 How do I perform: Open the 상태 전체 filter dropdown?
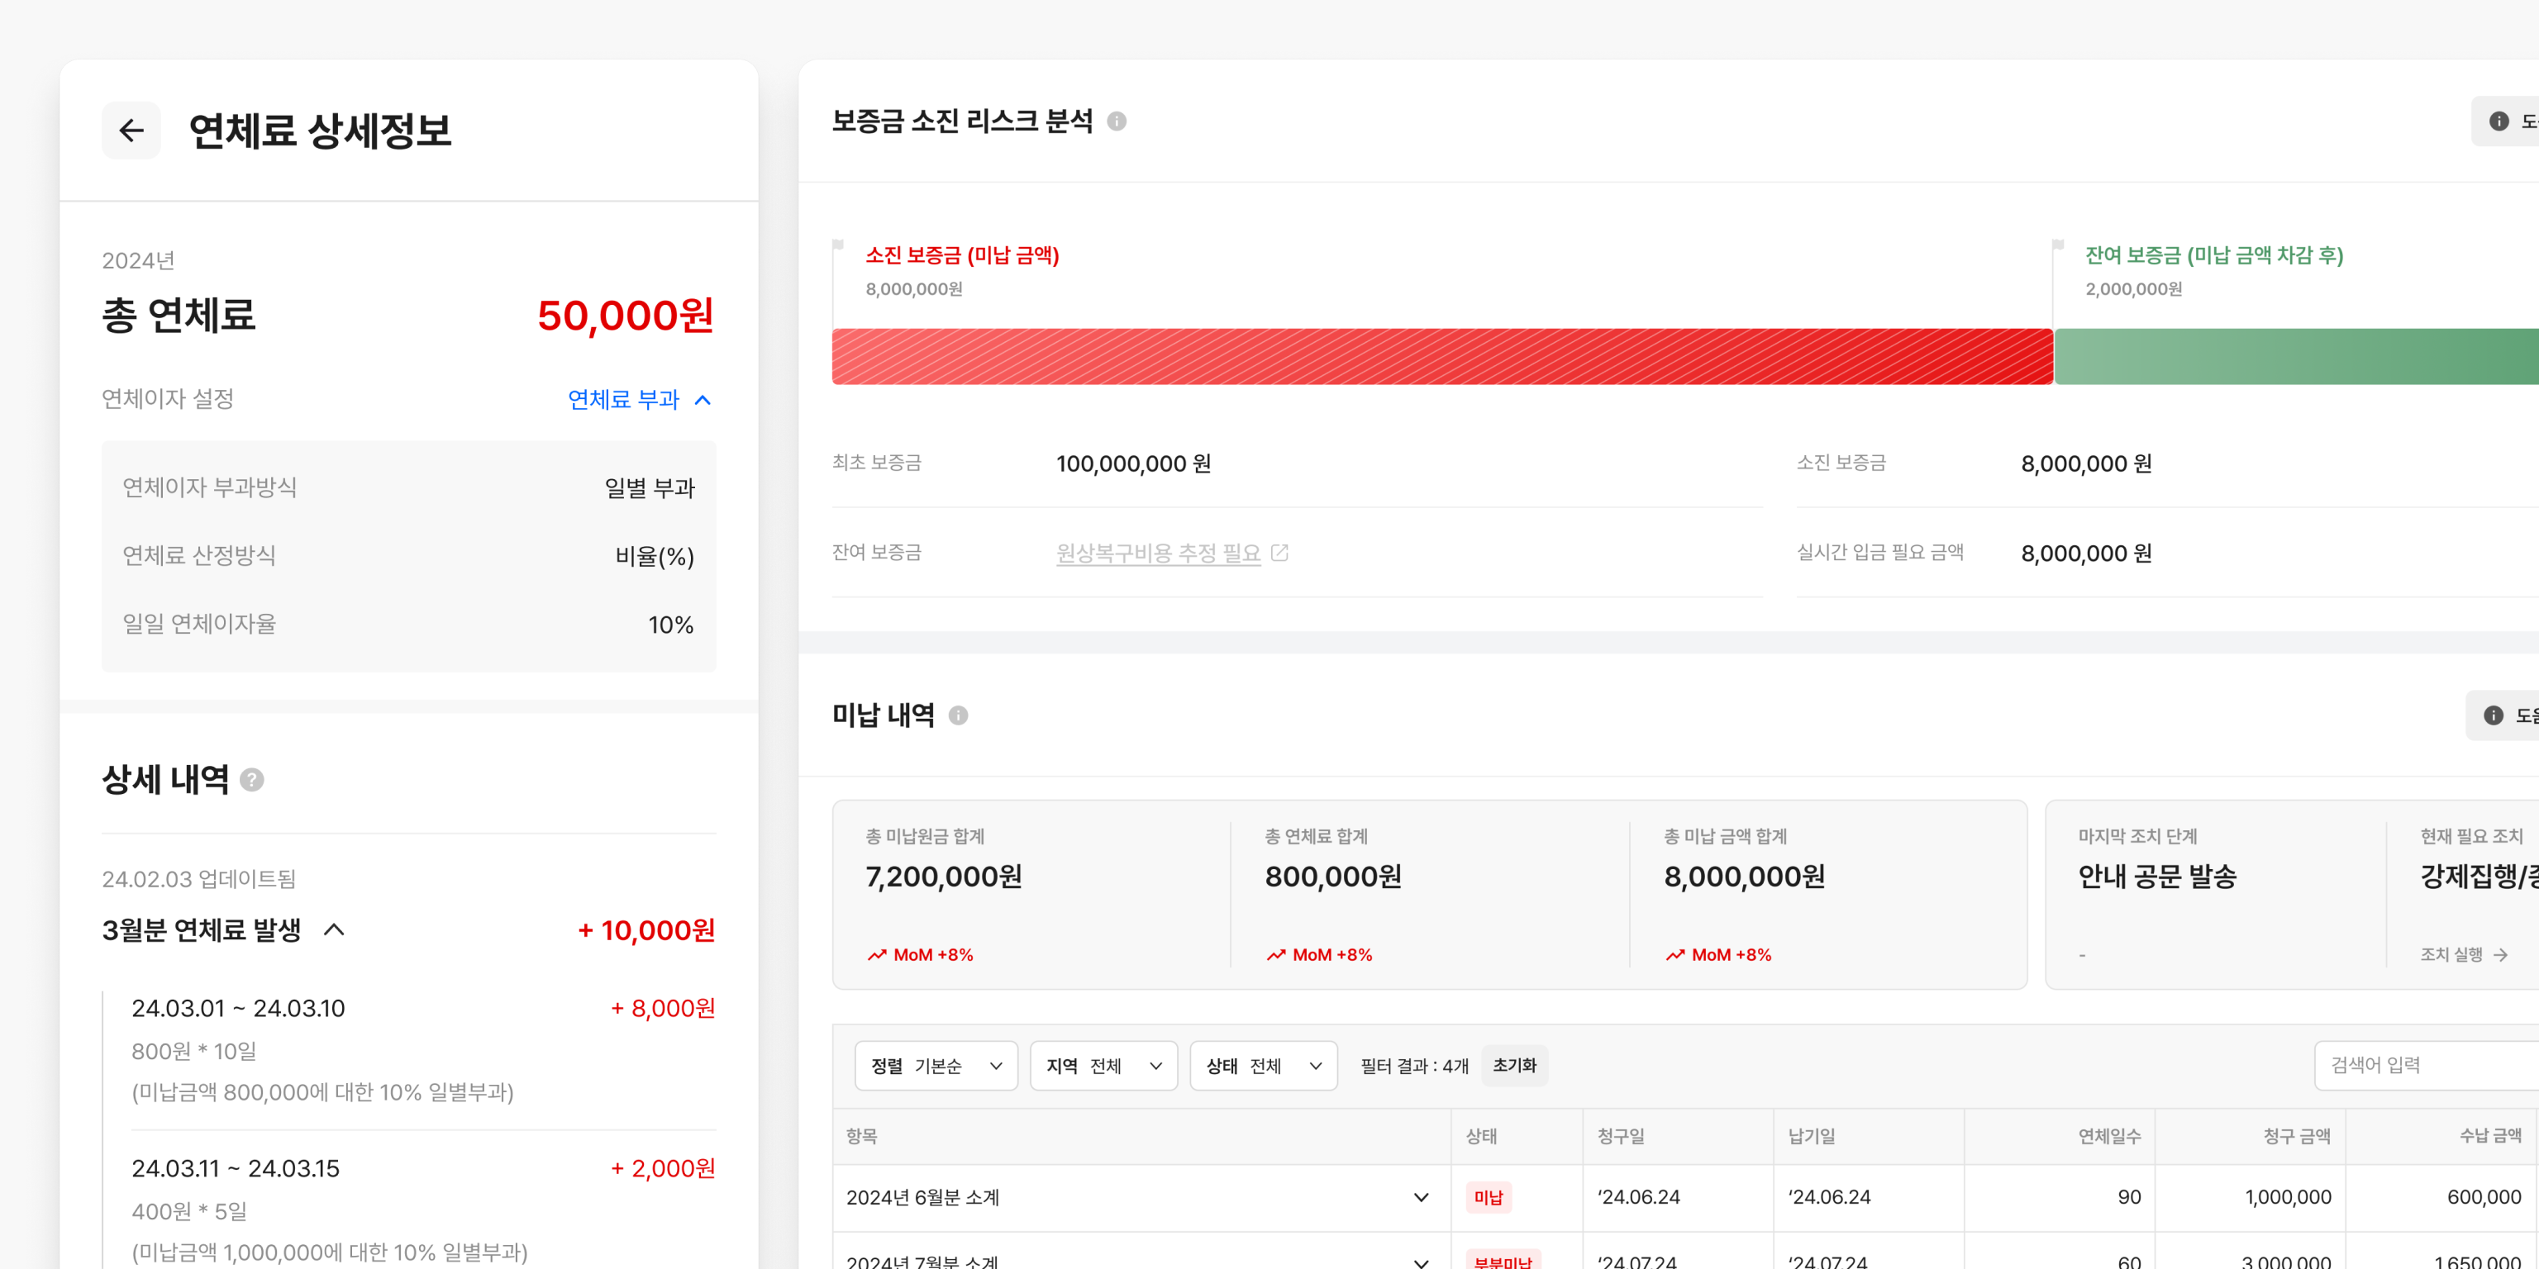coord(1263,1065)
